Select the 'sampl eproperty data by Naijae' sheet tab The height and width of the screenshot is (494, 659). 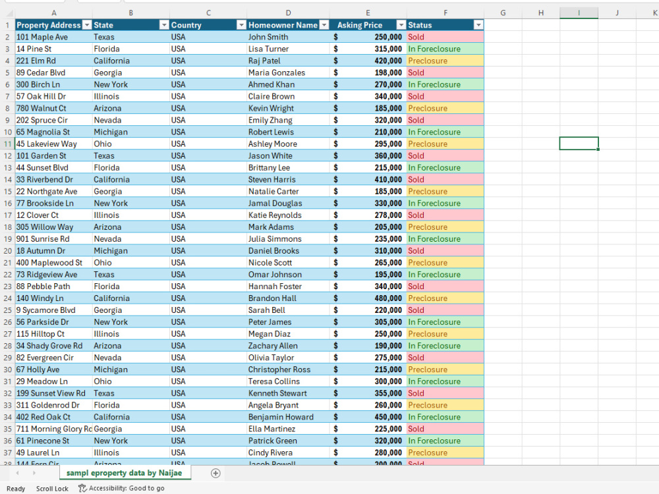click(x=125, y=473)
